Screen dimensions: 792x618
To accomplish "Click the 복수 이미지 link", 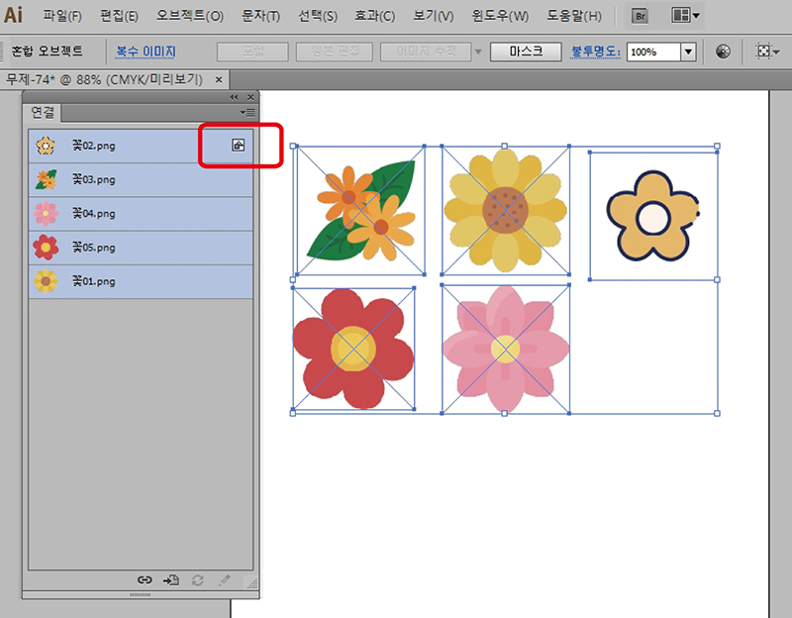I will click(x=146, y=51).
